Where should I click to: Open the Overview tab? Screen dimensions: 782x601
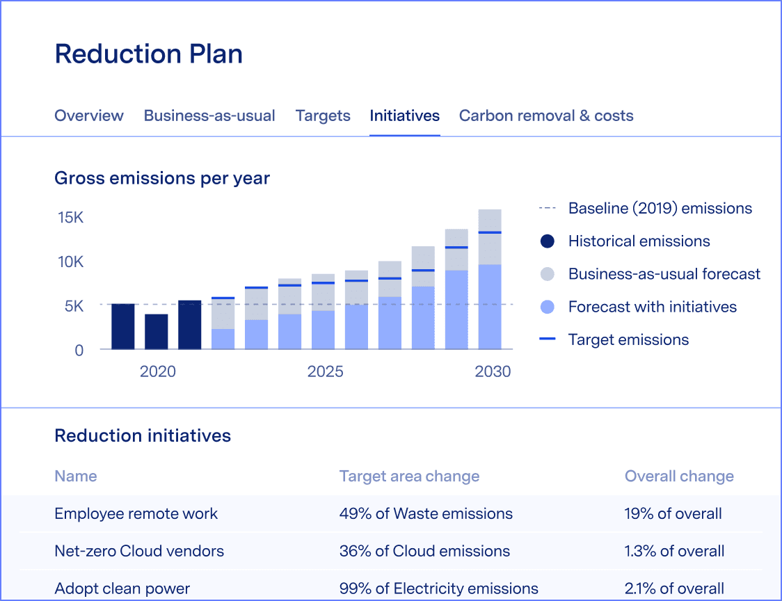coord(89,115)
